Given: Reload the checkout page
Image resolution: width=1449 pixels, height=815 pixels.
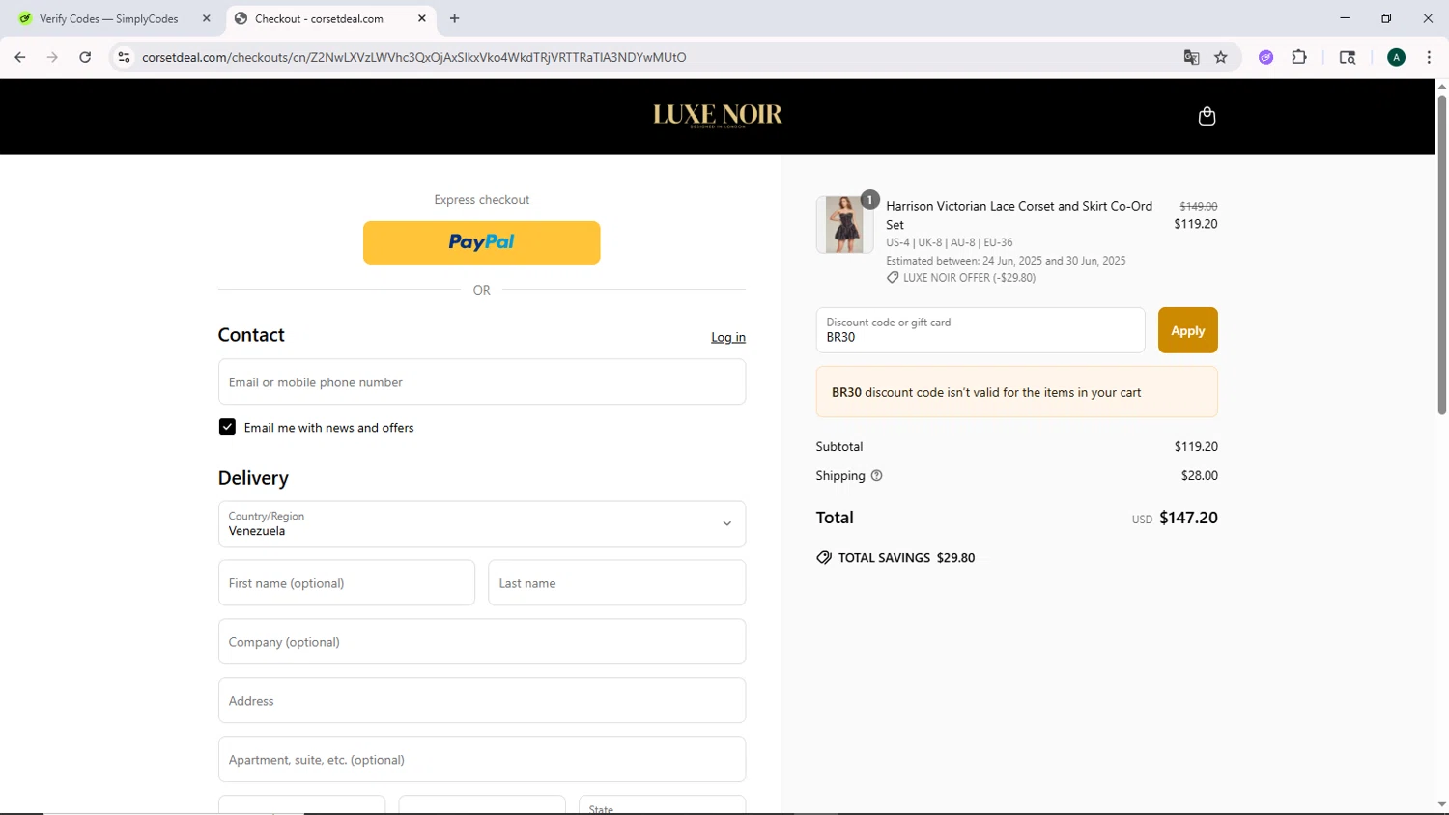Looking at the screenshot, I should coord(85,57).
